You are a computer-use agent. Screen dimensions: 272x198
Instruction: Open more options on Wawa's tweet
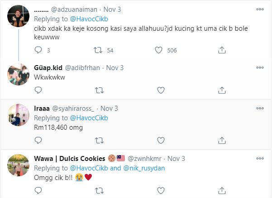coord(260,159)
